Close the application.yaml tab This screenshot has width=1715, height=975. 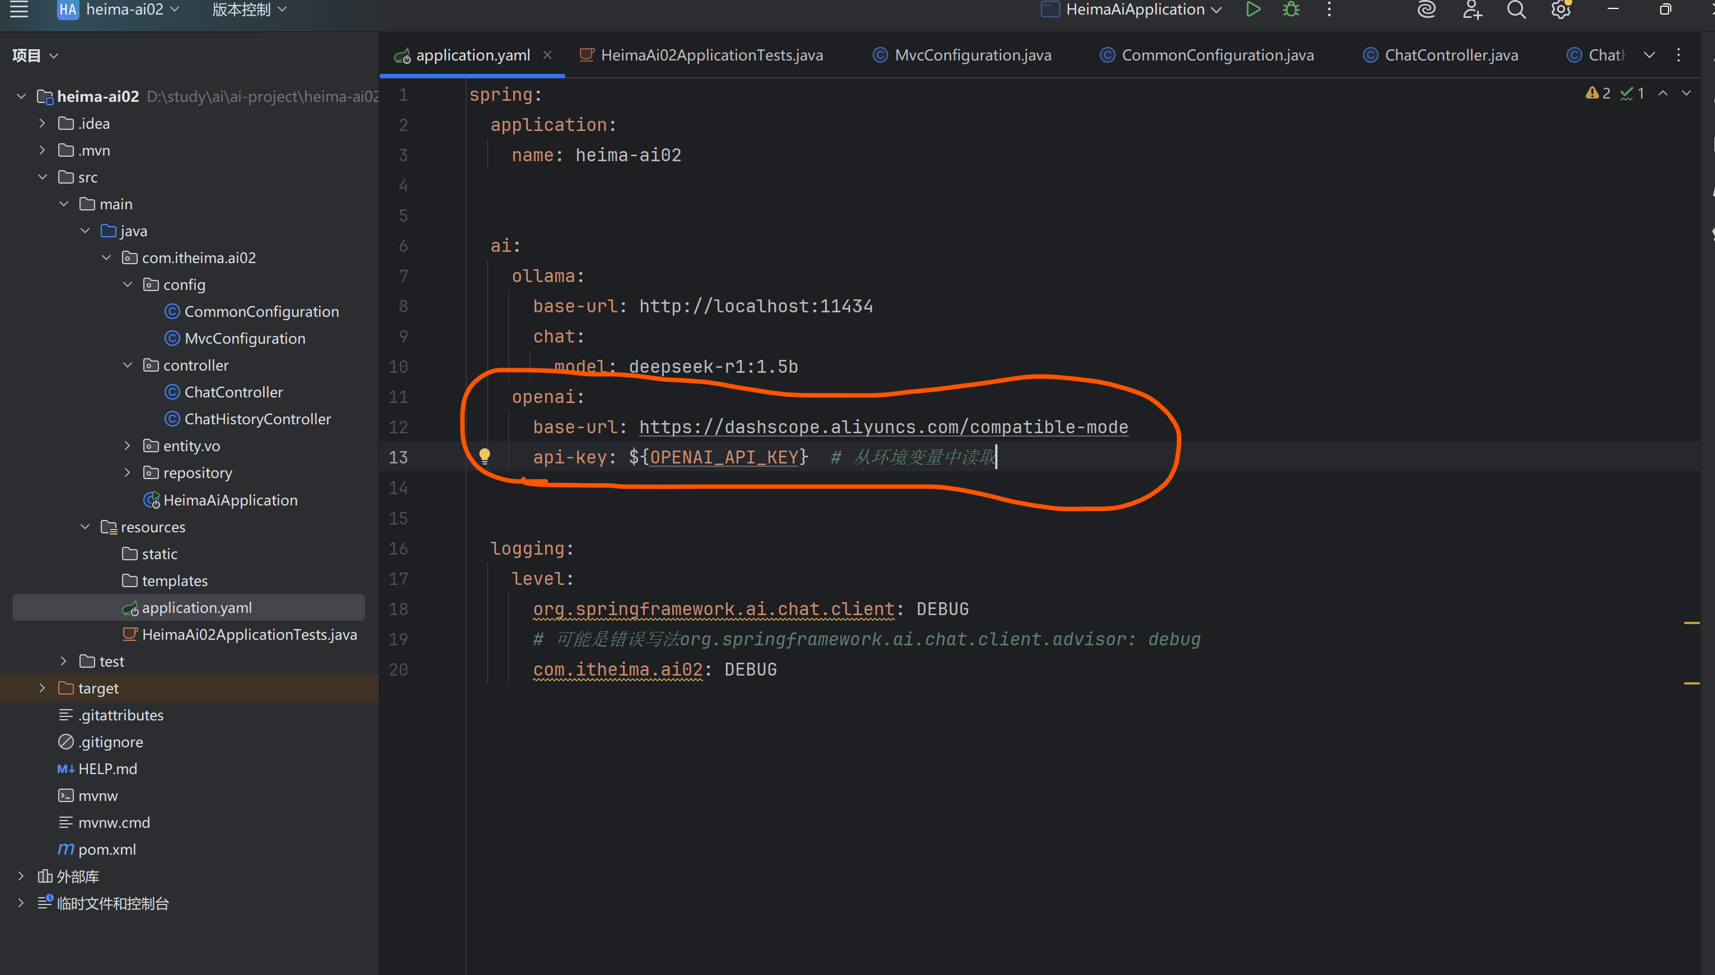(x=547, y=55)
